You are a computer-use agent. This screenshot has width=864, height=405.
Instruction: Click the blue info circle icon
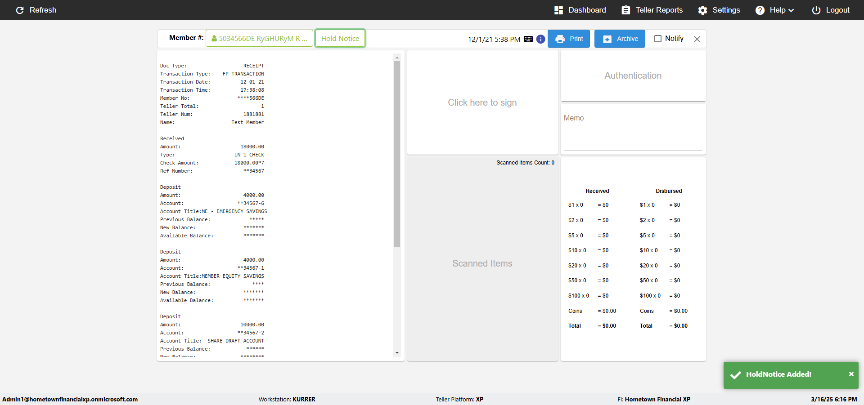(541, 39)
